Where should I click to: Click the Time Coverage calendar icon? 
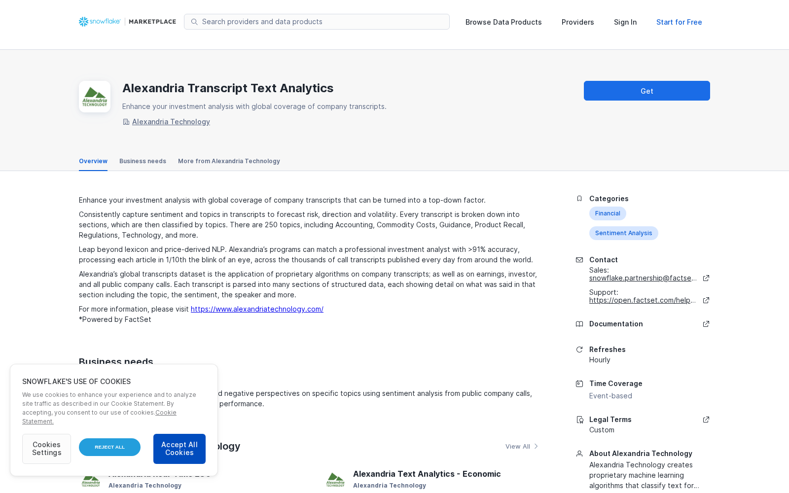(579, 384)
